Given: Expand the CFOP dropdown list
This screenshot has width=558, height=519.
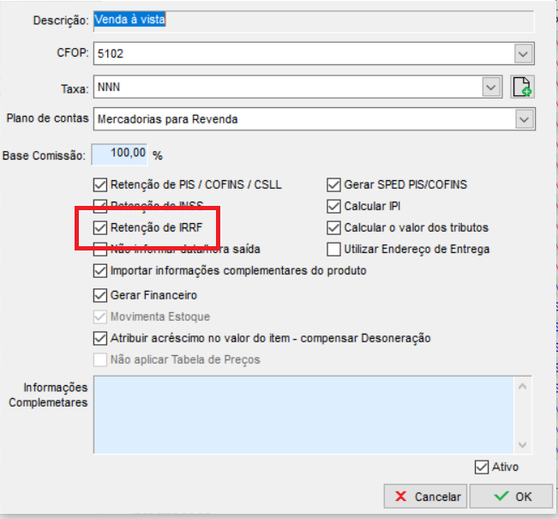Looking at the screenshot, I should click(524, 54).
